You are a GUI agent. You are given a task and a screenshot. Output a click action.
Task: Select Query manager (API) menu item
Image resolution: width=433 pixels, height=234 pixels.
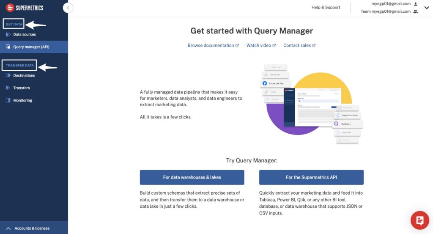(34, 47)
